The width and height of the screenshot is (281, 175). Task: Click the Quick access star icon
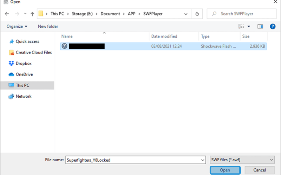(x=12, y=41)
